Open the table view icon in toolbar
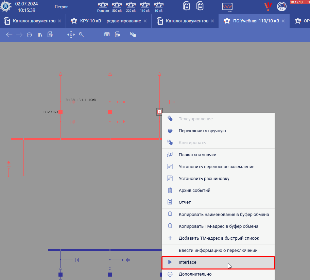Image resolution: width=310 pixels, height=280 pixels. click(107, 35)
